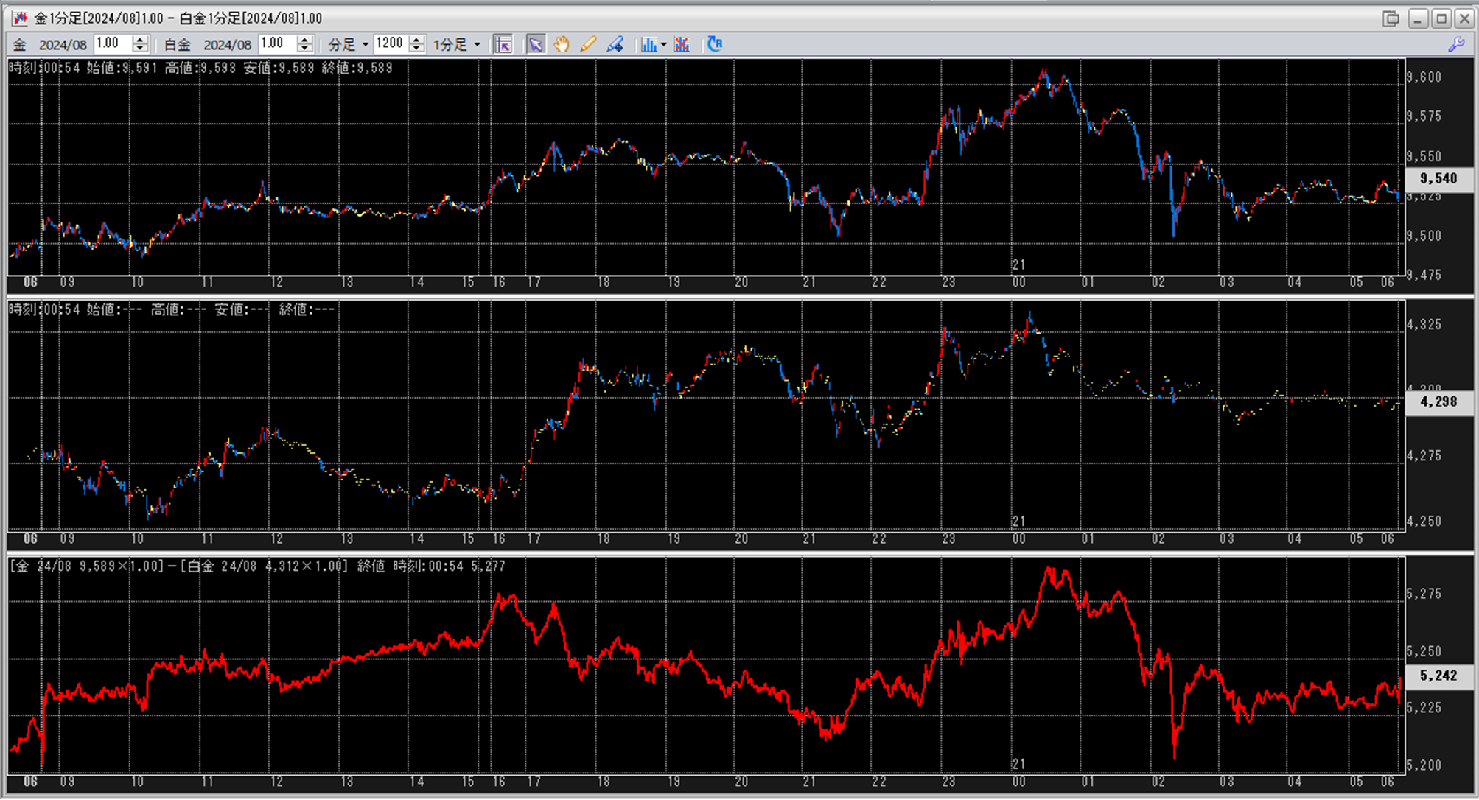The height and width of the screenshot is (800, 1479).
Task: Select the orange pencil drawing tool
Action: click(587, 44)
